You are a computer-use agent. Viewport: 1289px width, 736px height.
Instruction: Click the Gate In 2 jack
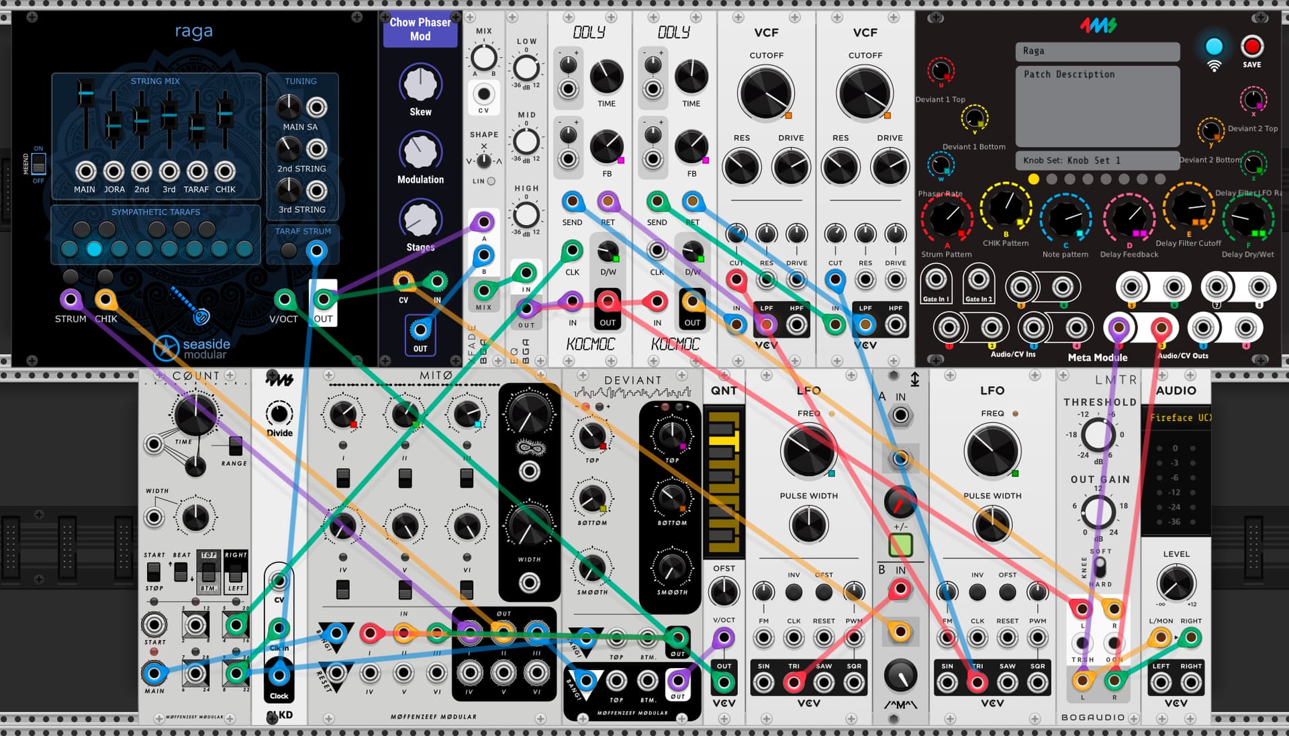(978, 279)
